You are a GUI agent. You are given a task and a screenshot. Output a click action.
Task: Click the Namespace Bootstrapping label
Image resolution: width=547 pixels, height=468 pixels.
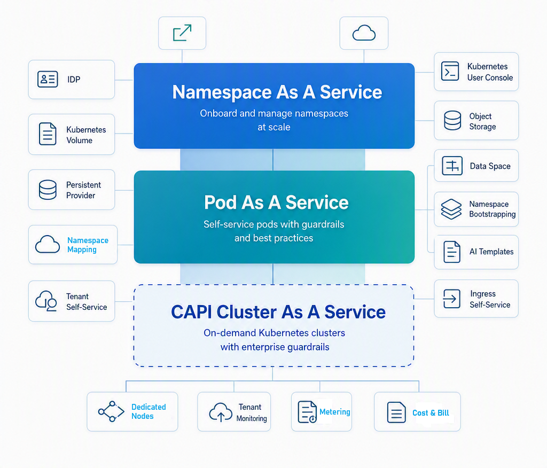[x=492, y=209]
